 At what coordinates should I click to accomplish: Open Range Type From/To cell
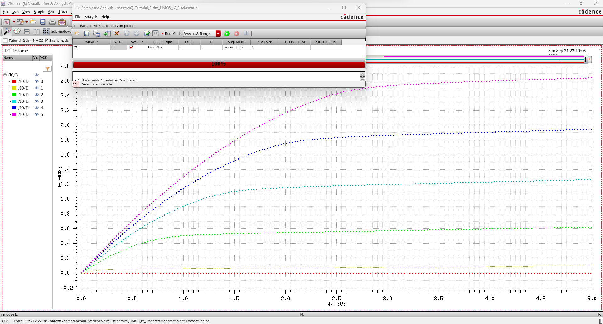click(162, 47)
